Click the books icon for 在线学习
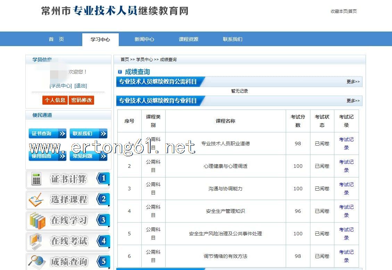This screenshot has height=270, width=392. (x=37, y=220)
